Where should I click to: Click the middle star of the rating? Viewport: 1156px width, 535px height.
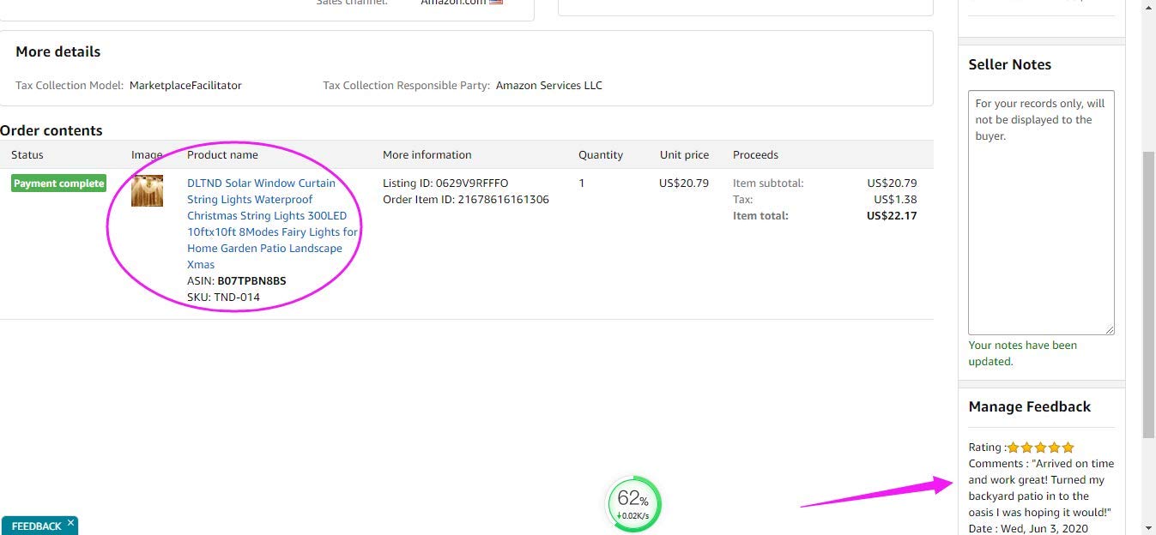(x=1040, y=448)
